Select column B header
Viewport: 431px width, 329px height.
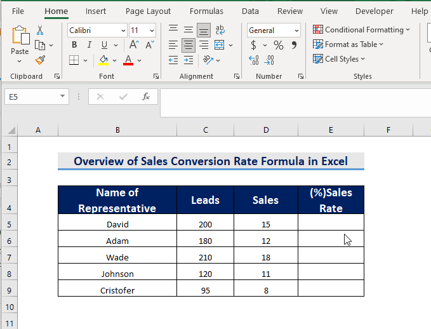tap(117, 130)
